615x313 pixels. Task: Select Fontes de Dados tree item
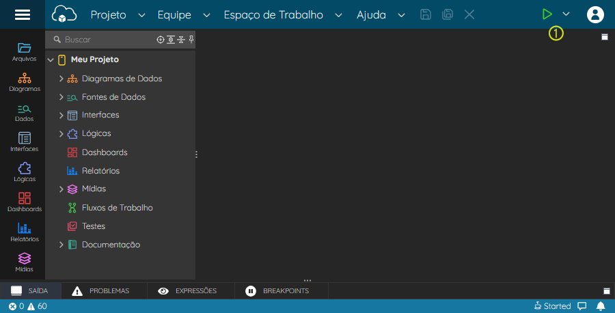point(113,97)
